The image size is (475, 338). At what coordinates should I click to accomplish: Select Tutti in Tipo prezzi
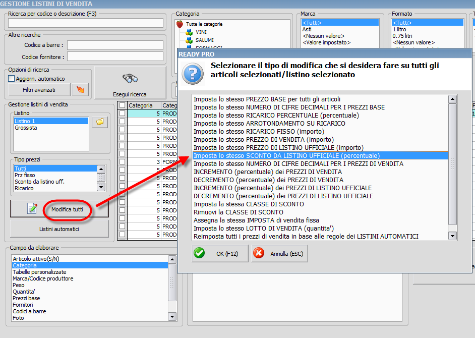(55, 168)
